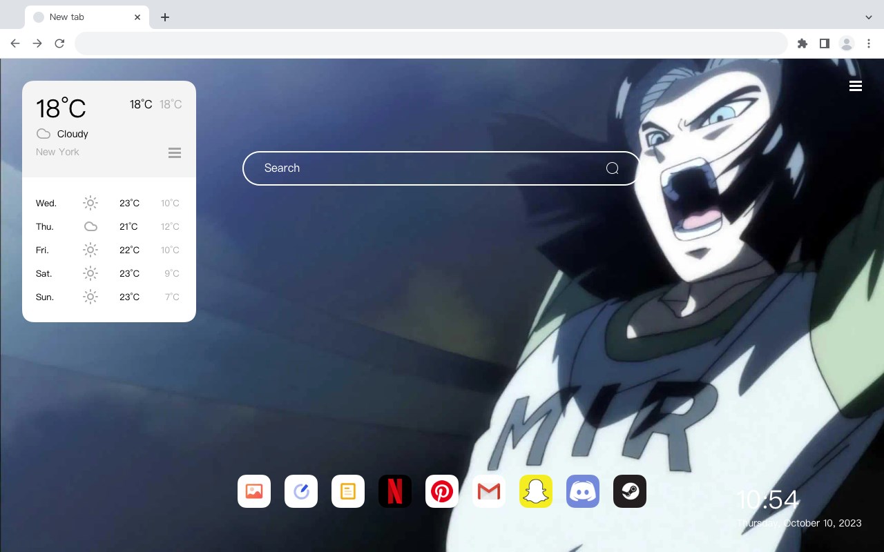Open the profile avatar menu
The width and height of the screenshot is (884, 552).
[847, 43]
